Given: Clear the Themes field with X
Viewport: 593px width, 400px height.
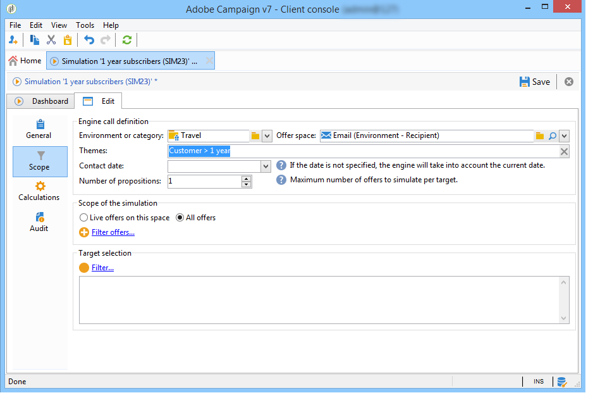Looking at the screenshot, I should click(x=564, y=152).
